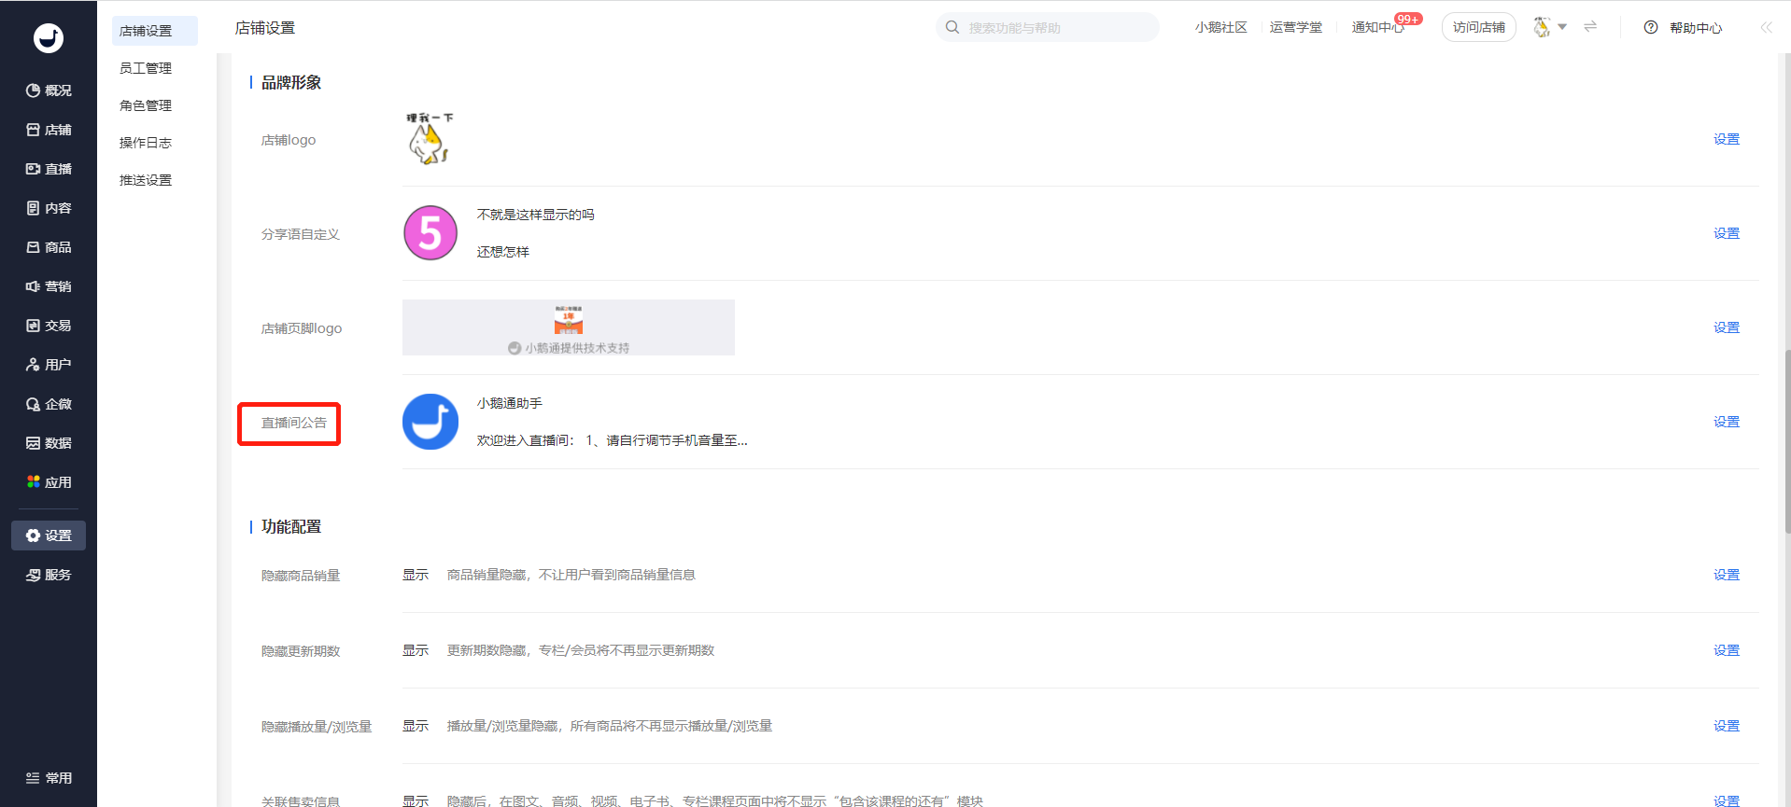
Task: Click the page vertical scrollbar
Action: 1787,440
